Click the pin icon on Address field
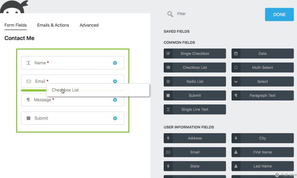 click(168, 138)
